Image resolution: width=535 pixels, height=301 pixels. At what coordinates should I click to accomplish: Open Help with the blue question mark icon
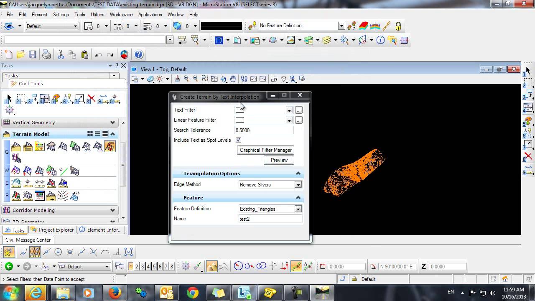click(x=139, y=55)
